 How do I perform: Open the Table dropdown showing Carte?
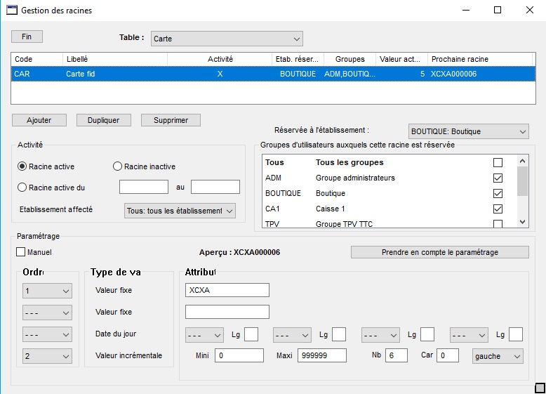(x=227, y=39)
